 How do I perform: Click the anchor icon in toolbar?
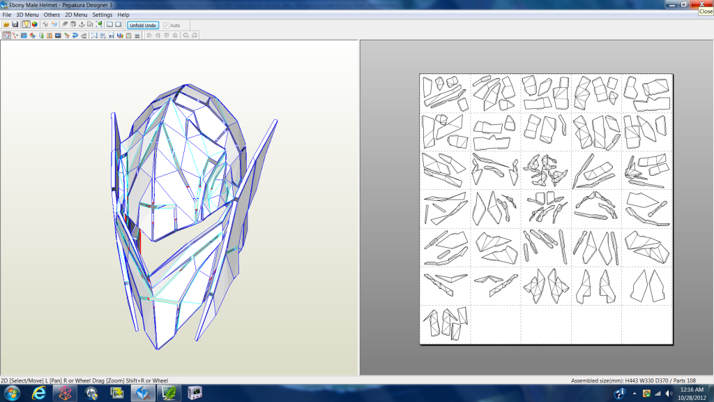[x=82, y=24]
